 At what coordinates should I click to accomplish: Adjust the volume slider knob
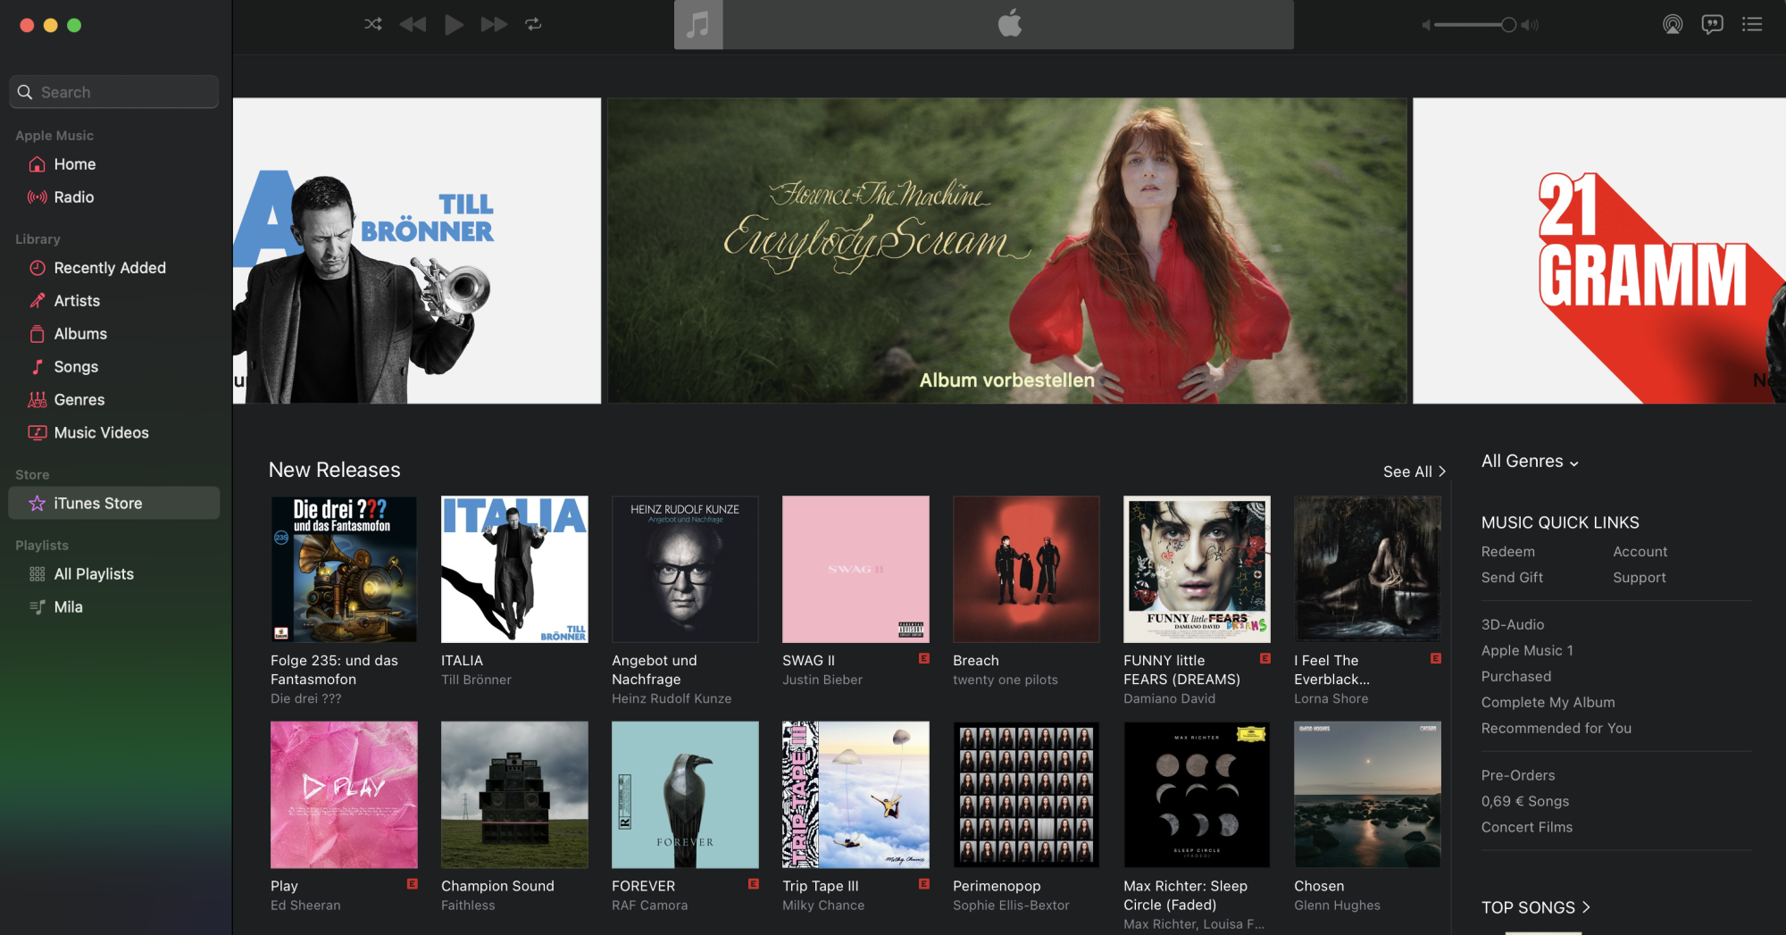tap(1508, 25)
